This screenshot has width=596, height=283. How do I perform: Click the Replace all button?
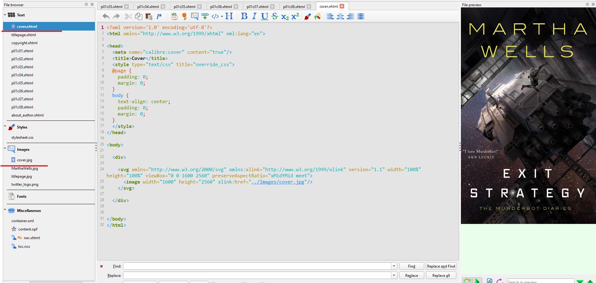441,276
